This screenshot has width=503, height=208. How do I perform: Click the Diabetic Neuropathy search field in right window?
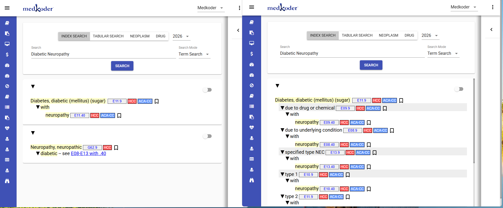coord(352,53)
